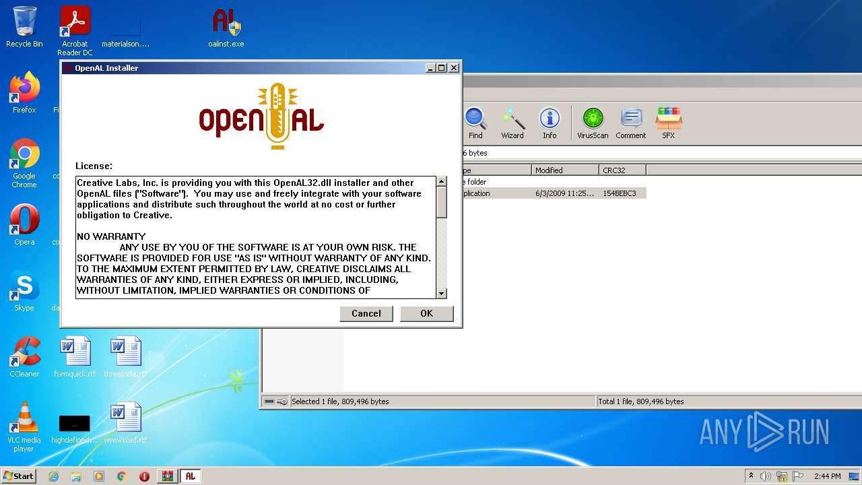Switch to OpenAL installer taskbar button
Viewport: 862px width, 485px height.
point(191,476)
